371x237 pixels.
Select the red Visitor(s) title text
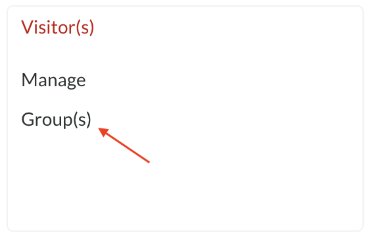57,28
